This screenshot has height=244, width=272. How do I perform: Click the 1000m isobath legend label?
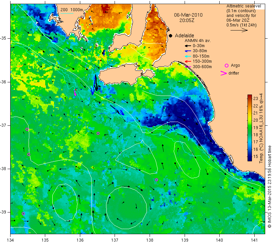coord(76,10)
